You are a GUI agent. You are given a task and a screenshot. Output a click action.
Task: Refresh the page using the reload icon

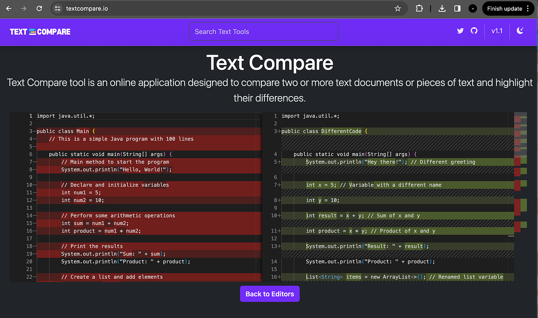click(39, 8)
